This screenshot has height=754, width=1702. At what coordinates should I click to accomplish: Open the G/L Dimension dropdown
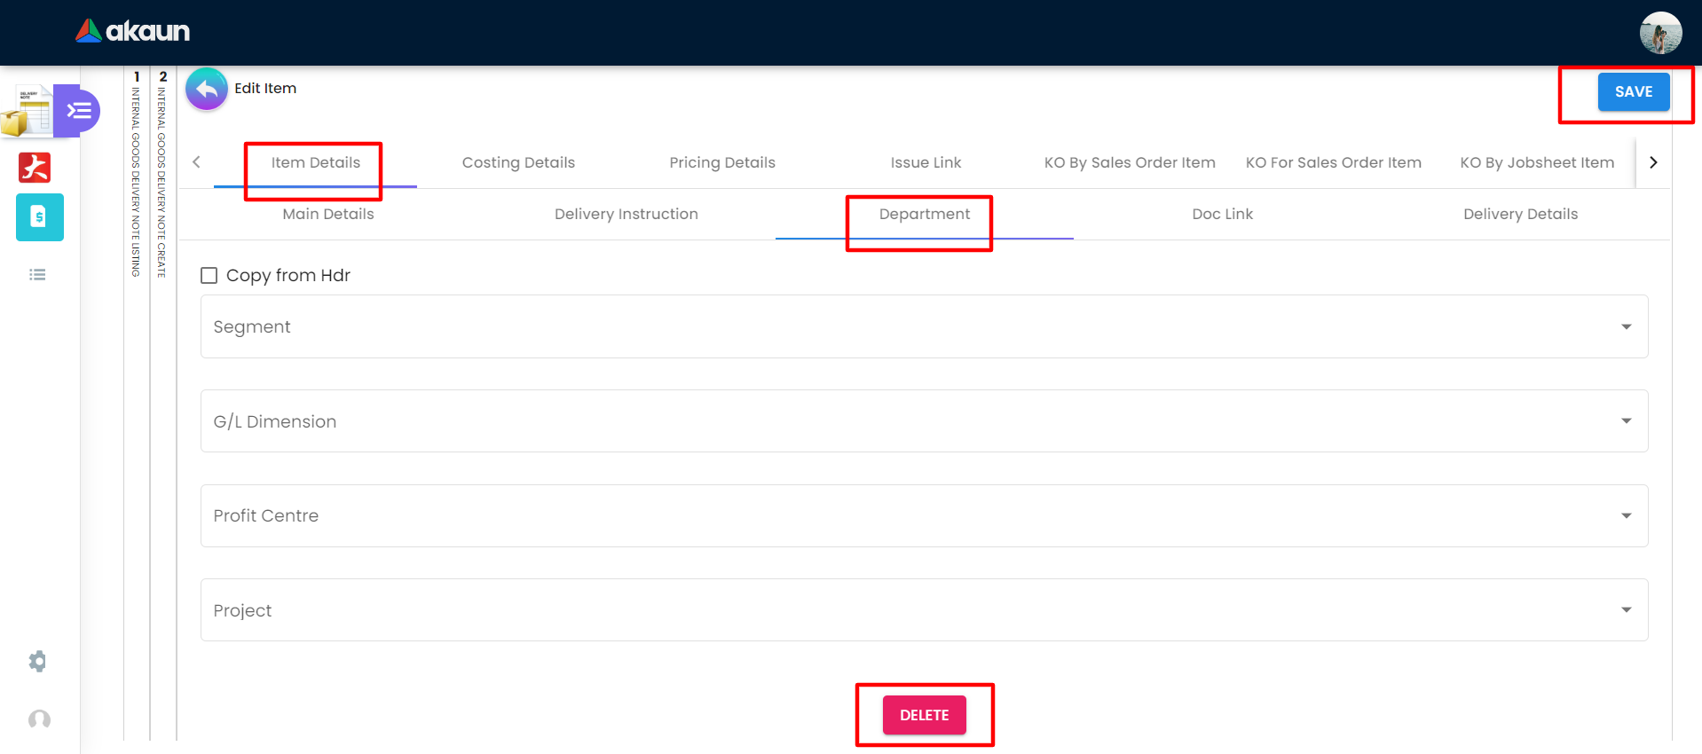point(924,421)
